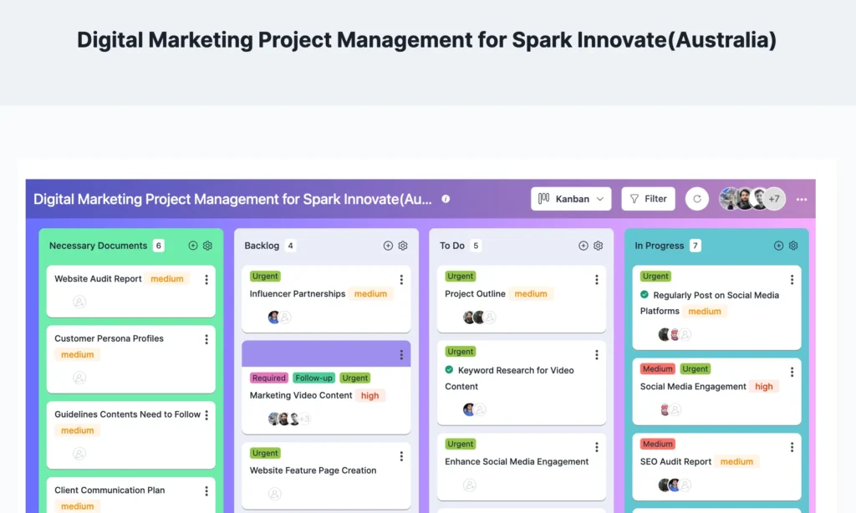This screenshot has height=513, width=856.
Task: Assign member on Enhance Social Media Engagement card
Action: click(470, 485)
